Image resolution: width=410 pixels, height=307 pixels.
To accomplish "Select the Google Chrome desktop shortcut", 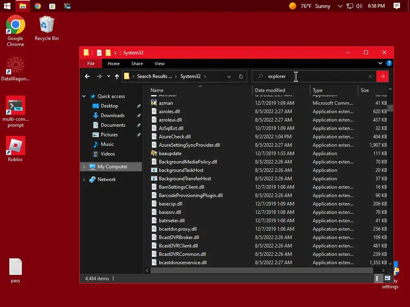I will tap(16, 31).
